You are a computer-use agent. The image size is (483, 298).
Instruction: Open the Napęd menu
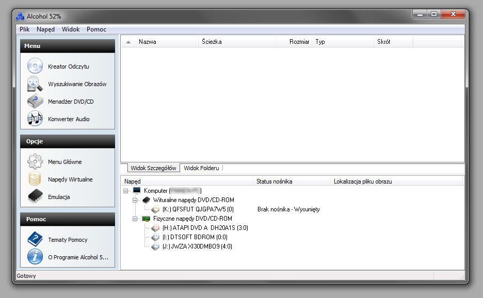(45, 29)
